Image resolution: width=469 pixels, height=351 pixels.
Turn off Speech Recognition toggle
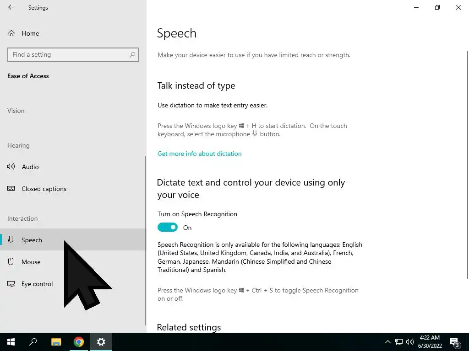pos(168,228)
